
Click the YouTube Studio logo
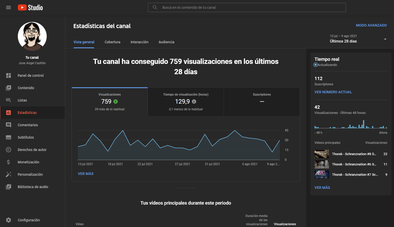coord(30,7)
